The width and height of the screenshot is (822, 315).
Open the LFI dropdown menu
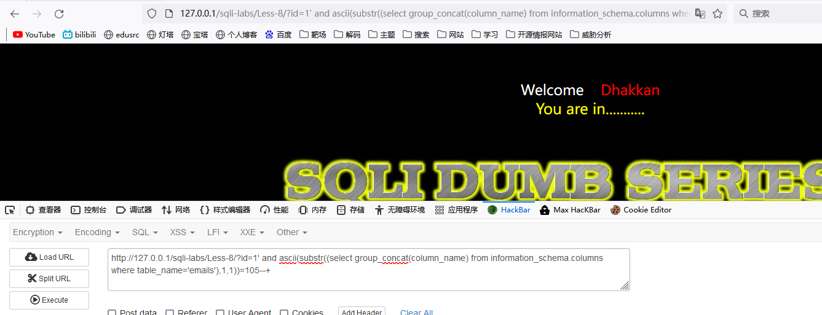pos(217,232)
